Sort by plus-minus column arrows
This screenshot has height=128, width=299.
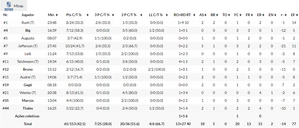click(285, 15)
